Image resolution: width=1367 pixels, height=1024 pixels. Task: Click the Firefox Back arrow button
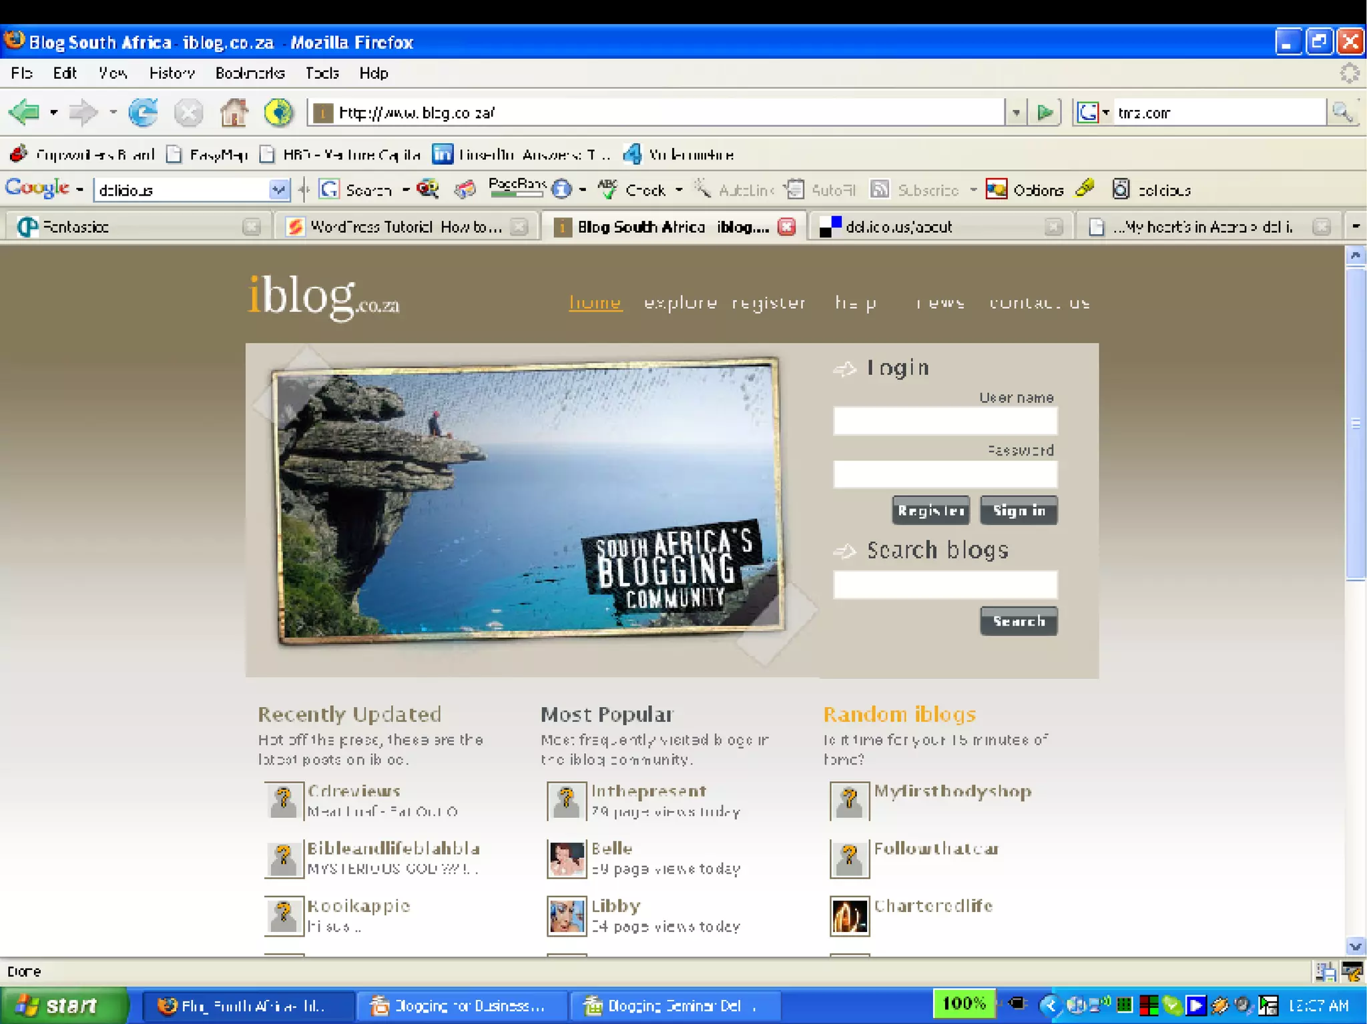[25, 112]
